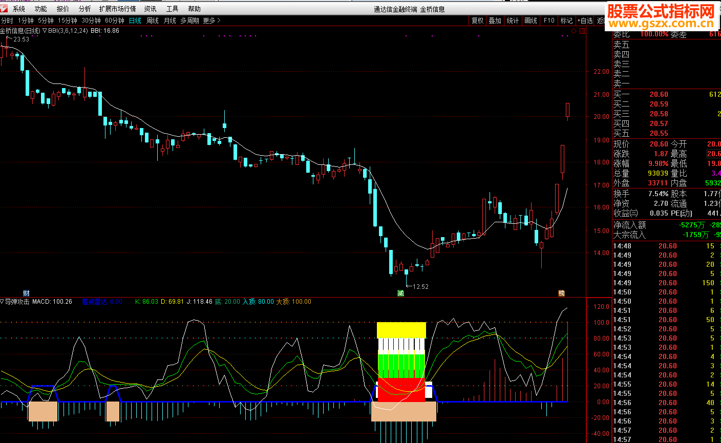Click the red TDX application logo icon
Viewport: 721px width, 443px height.
[4, 8]
